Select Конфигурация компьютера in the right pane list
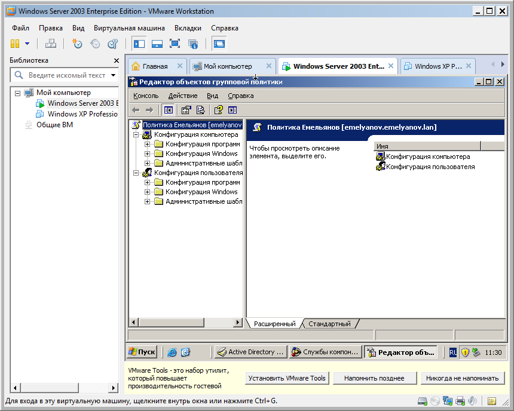 423,157
